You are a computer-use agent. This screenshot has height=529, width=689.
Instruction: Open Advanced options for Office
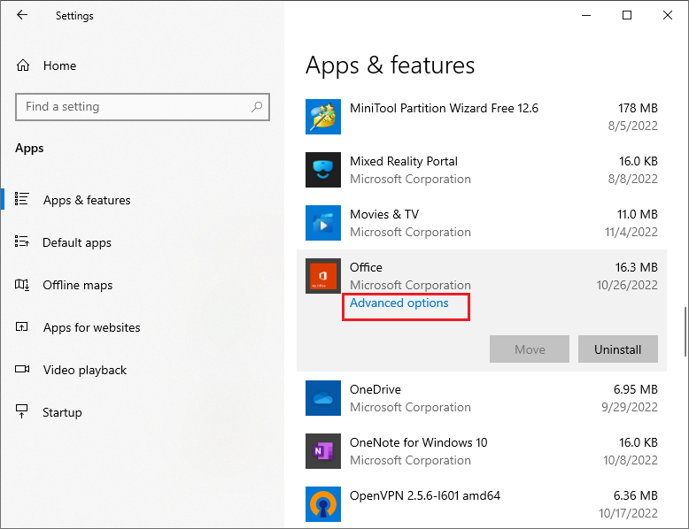pyautogui.click(x=399, y=303)
